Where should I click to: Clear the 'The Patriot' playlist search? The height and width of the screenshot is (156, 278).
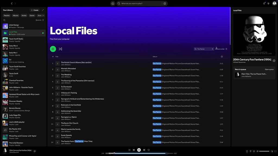pyautogui.click(x=212, y=49)
